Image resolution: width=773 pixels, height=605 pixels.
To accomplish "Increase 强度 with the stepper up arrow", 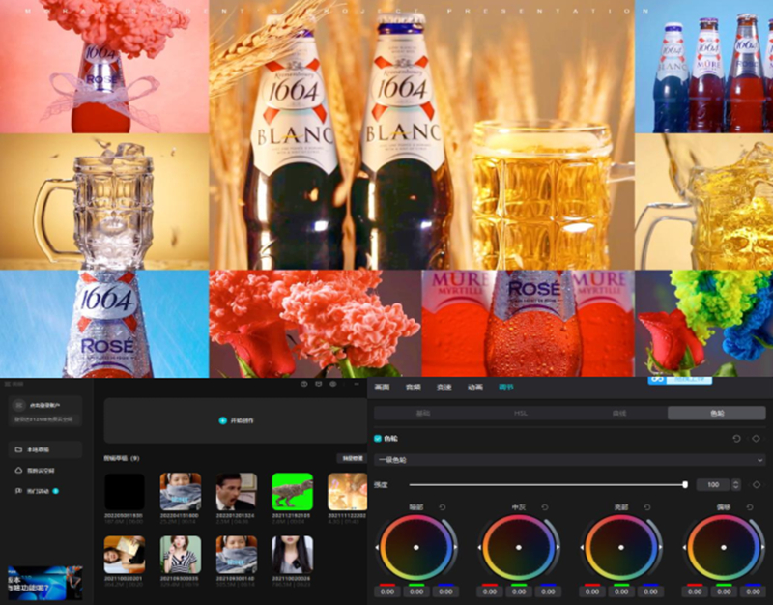I will pyautogui.click(x=736, y=482).
